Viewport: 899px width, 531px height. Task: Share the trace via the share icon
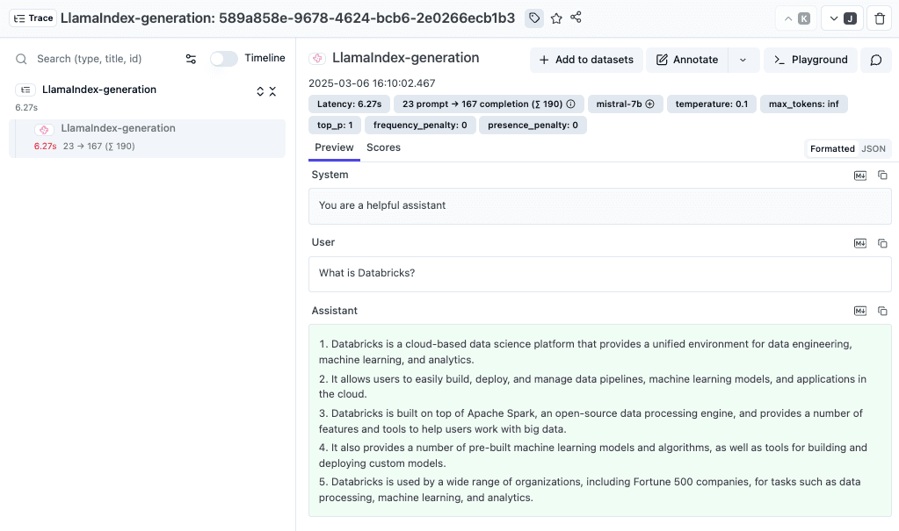click(x=577, y=18)
